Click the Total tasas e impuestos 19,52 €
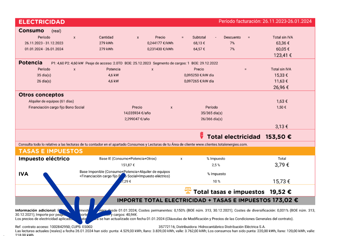 click(x=242, y=192)
